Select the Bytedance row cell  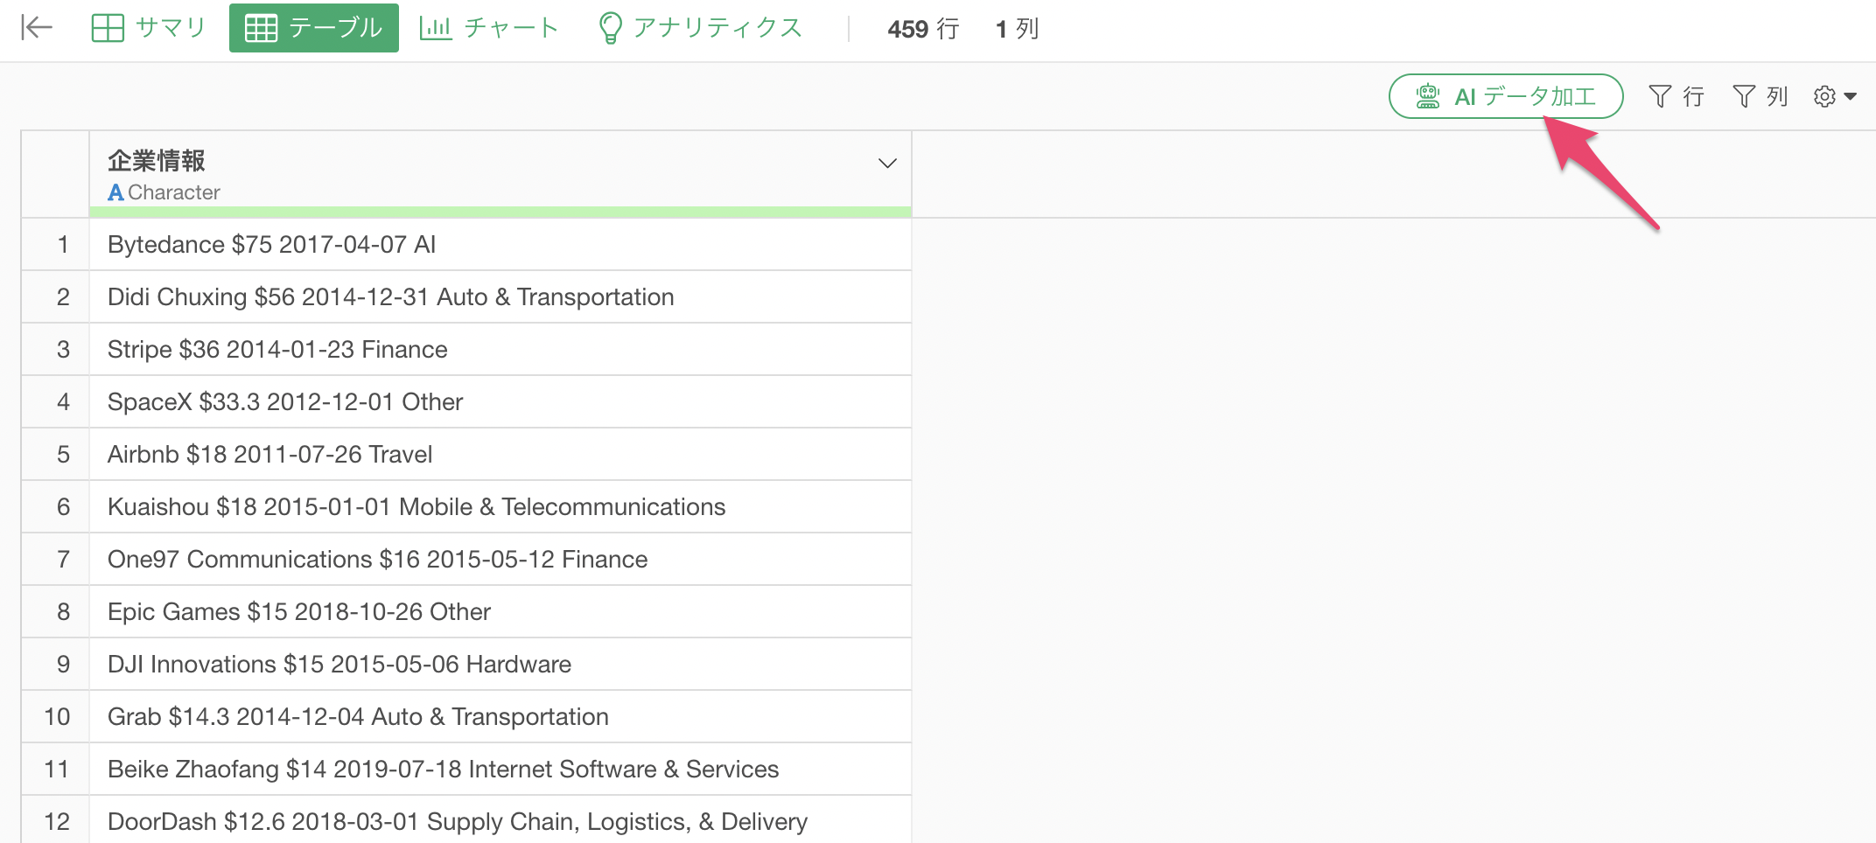pos(271,245)
